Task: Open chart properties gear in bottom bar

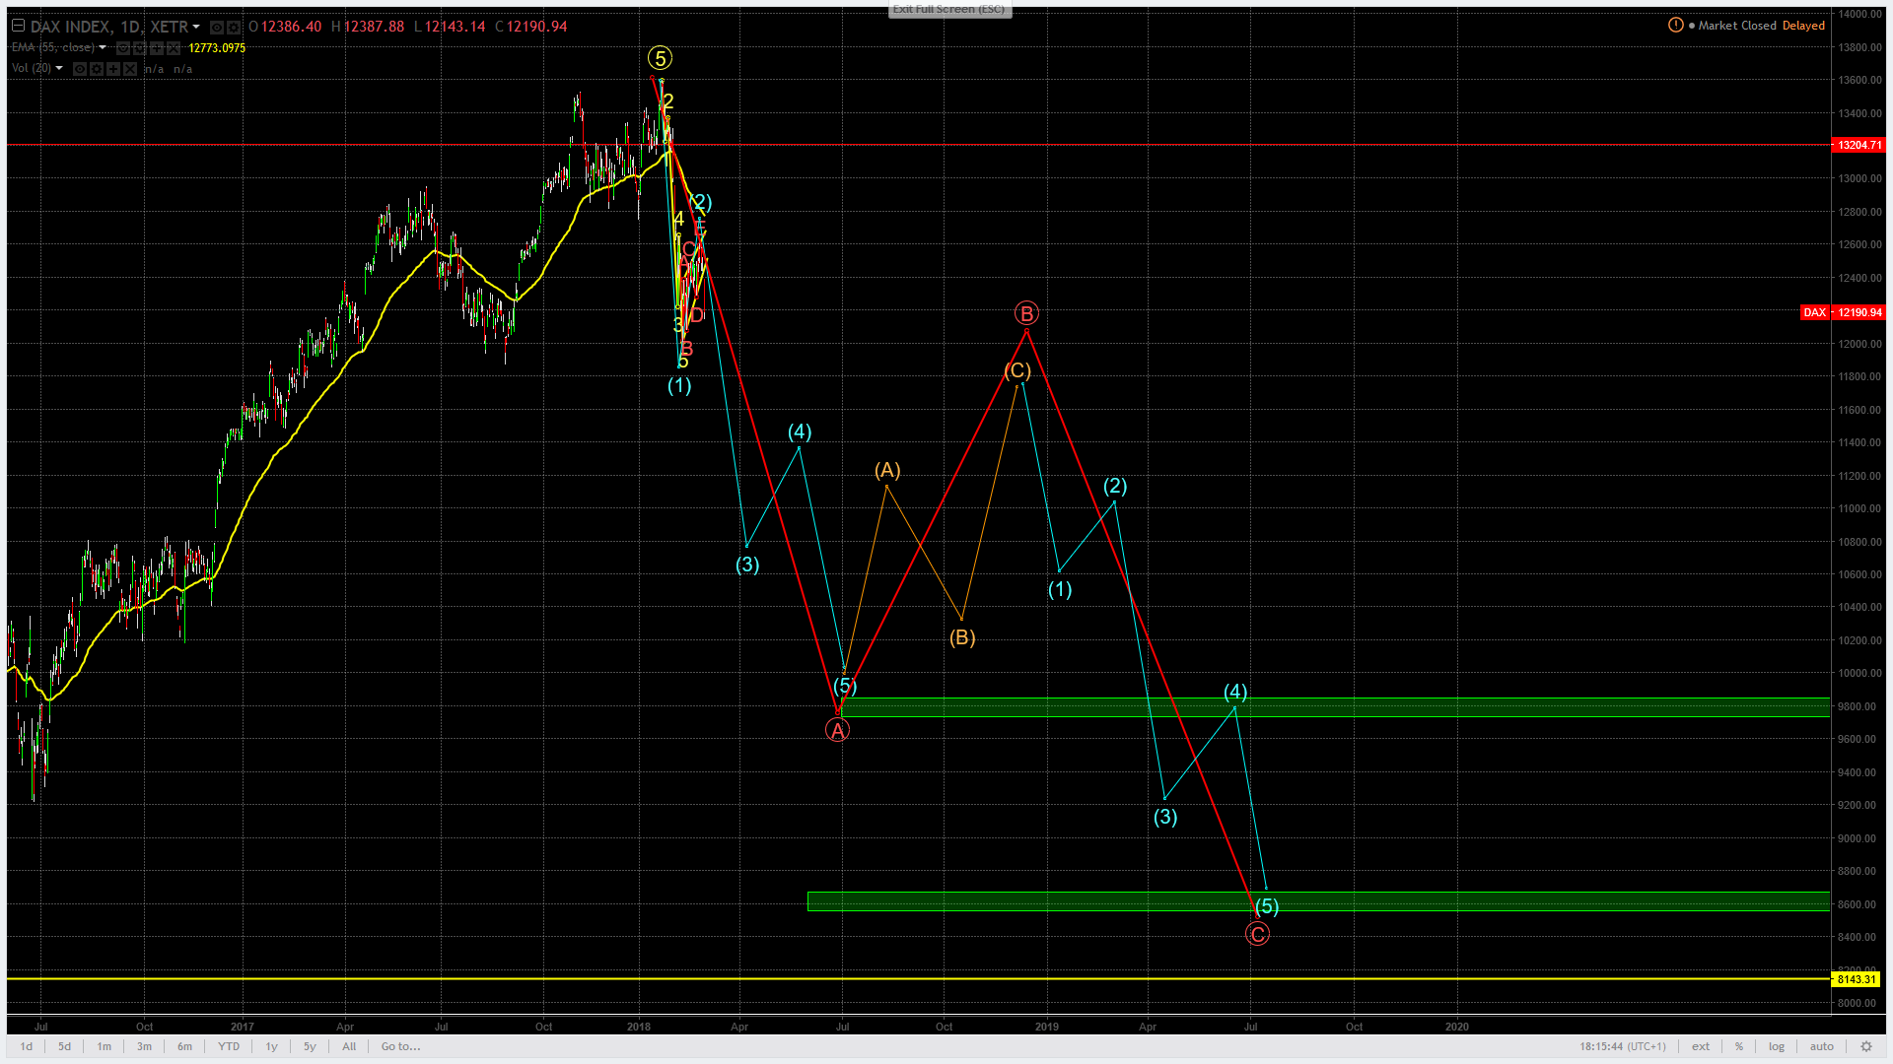Action: pos(1865,1046)
